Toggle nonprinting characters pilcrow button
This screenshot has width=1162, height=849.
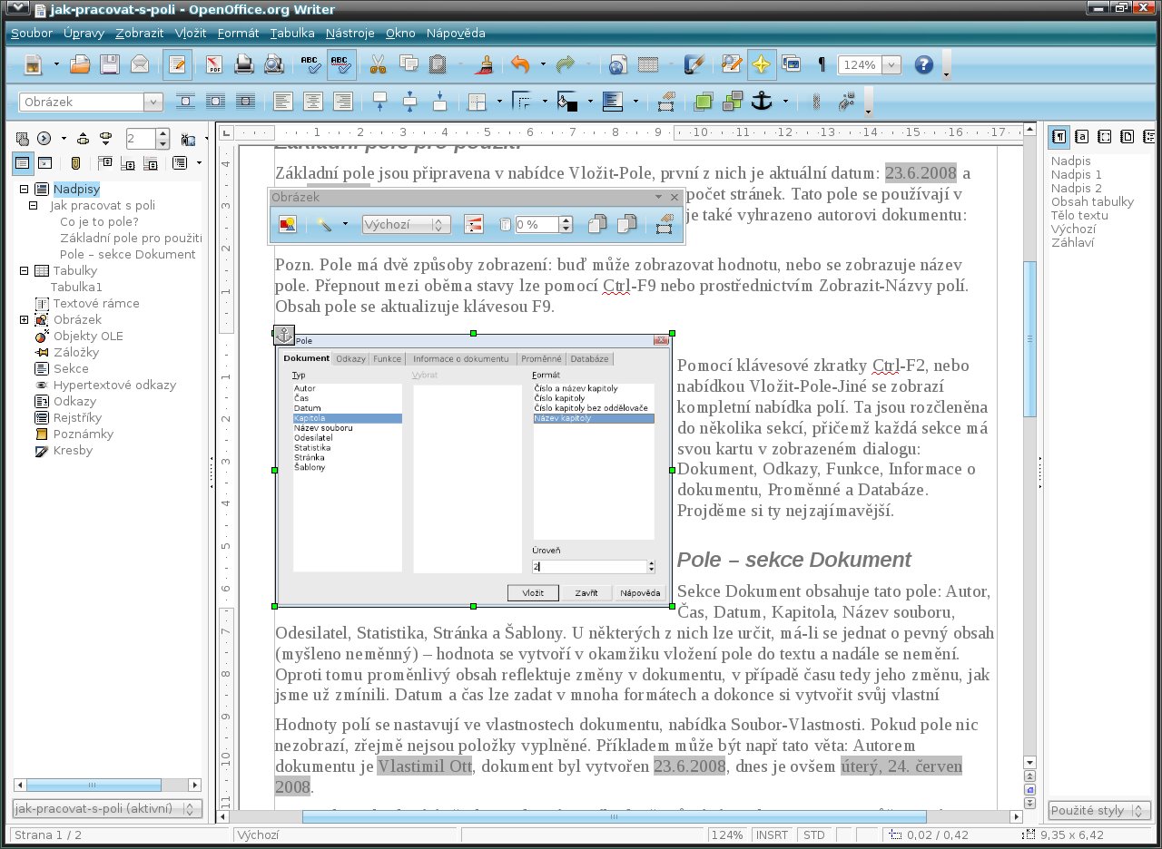822,64
